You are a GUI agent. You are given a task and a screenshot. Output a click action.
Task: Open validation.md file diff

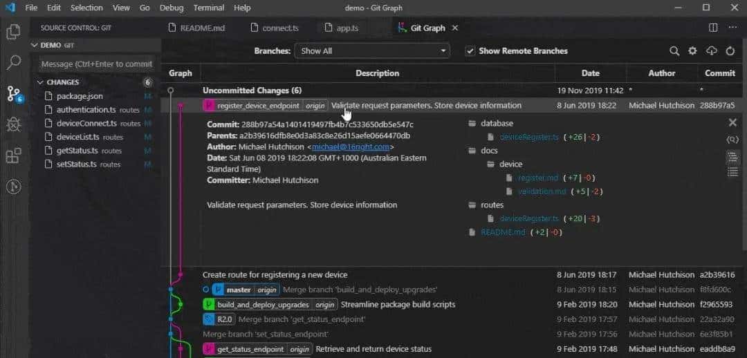(x=542, y=191)
